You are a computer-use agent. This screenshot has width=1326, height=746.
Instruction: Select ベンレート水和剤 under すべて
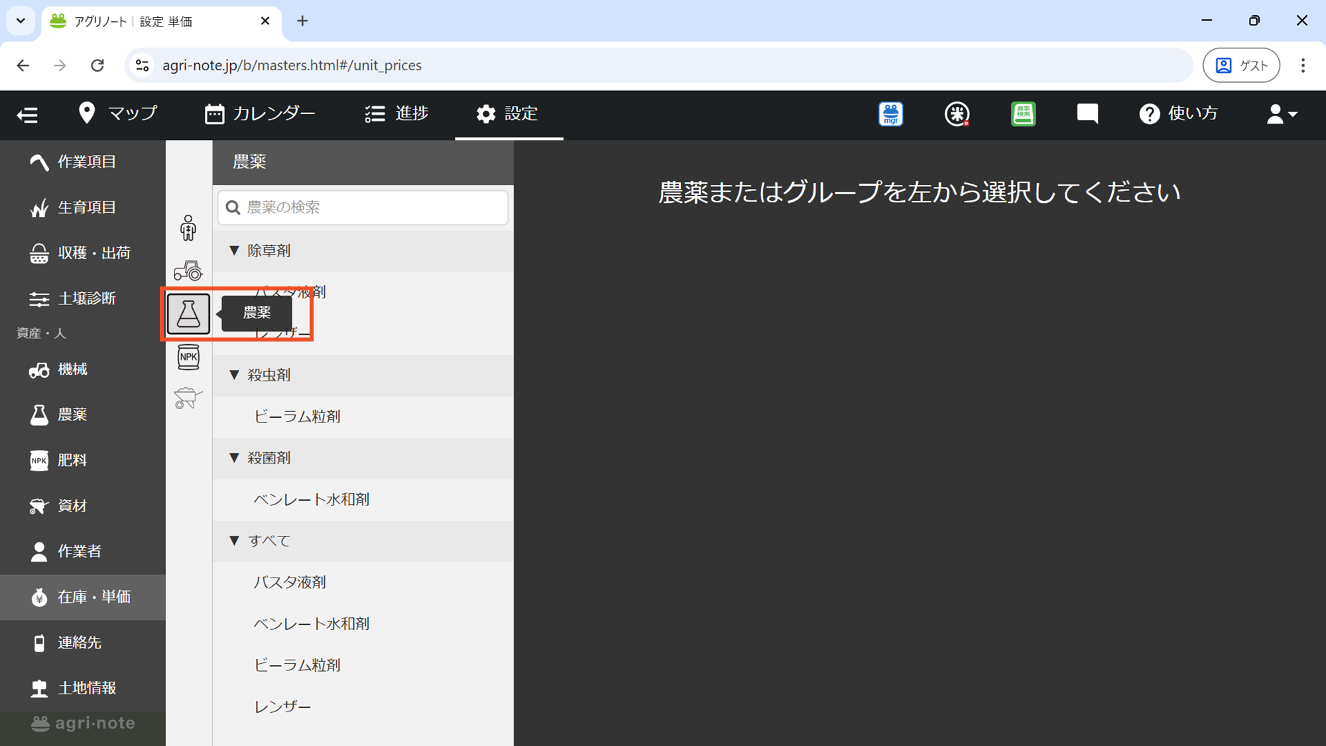click(363, 624)
